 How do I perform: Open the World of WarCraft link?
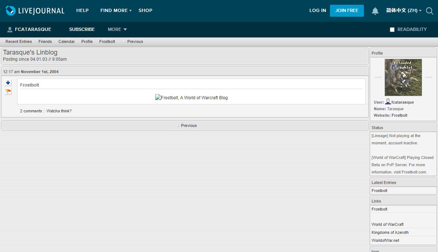click(x=388, y=224)
